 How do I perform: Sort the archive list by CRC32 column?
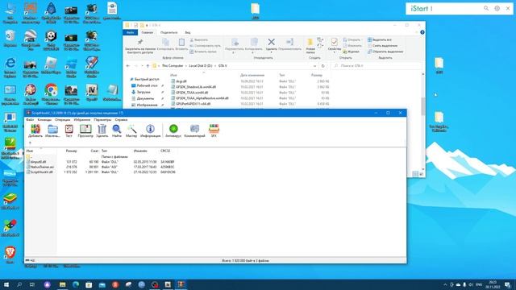(x=165, y=151)
